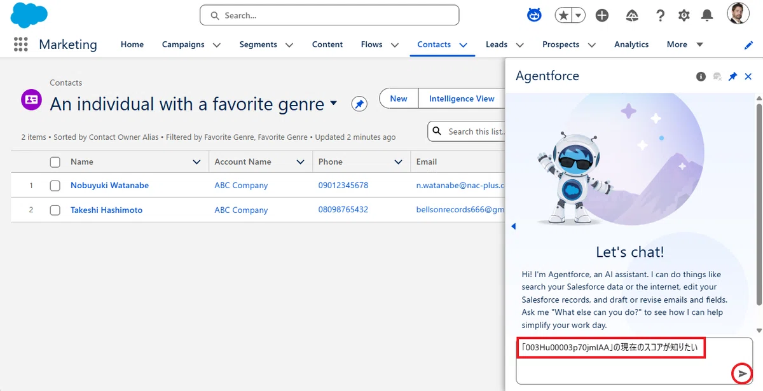Click the Contacts object icon
The image size is (763, 391).
tap(31, 100)
